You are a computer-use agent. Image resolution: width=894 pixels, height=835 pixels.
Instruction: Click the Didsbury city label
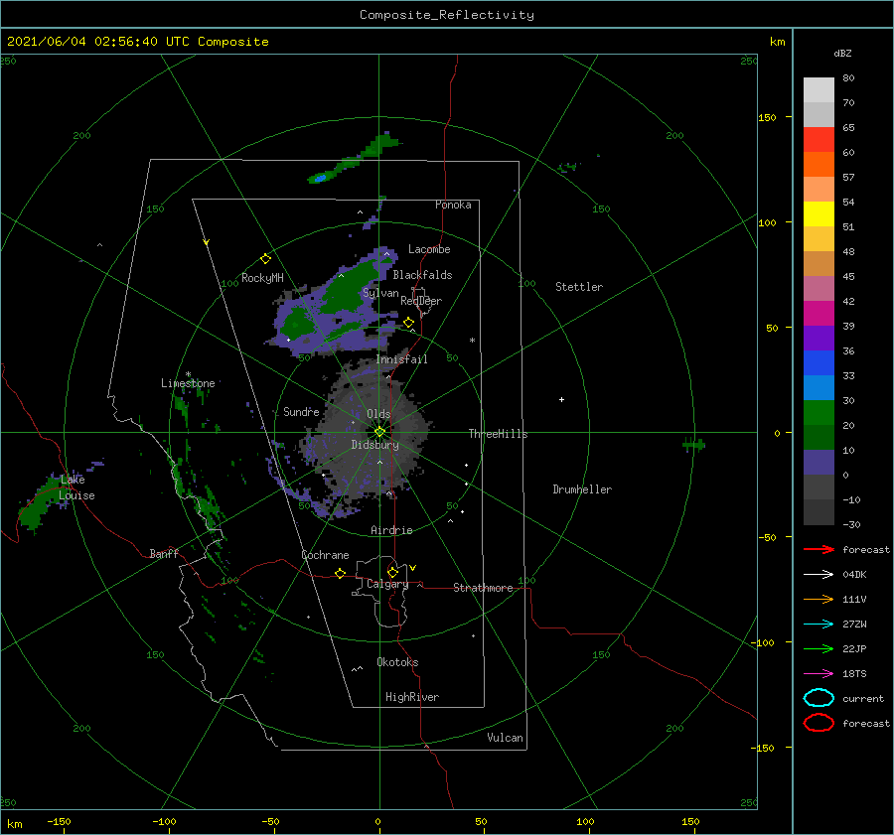pyautogui.click(x=375, y=445)
